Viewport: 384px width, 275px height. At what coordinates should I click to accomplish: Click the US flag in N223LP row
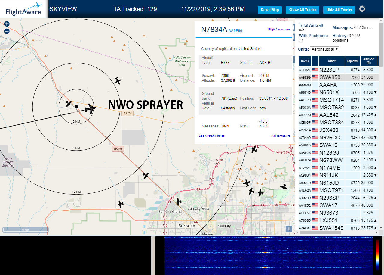[315, 70]
